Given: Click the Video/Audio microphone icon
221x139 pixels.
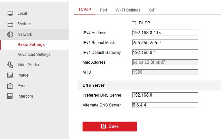Looking at the screenshot, I should point(10,65).
